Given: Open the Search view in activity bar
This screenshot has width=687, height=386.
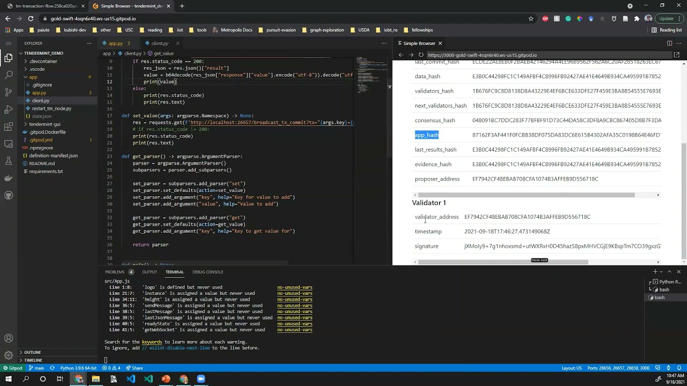Looking at the screenshot, I should coord(9,75).
